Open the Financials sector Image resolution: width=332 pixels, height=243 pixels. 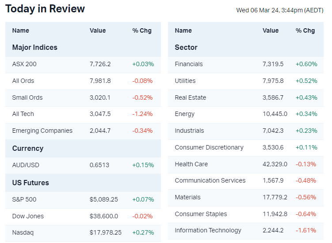(x=189, y=64)
